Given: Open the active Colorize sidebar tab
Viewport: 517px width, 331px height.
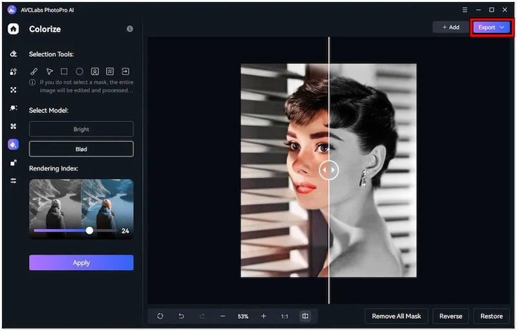Looking at the screenshot, I should [13, 145].
